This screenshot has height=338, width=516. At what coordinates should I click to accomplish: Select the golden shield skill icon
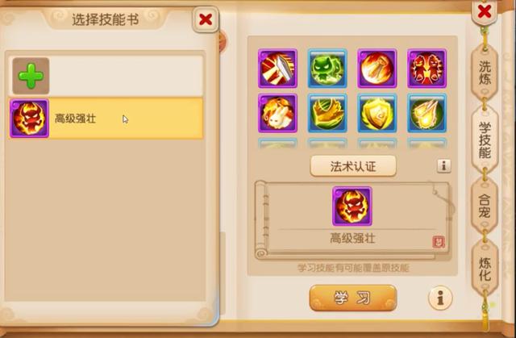pyautogui.click(x=377, y=113)
